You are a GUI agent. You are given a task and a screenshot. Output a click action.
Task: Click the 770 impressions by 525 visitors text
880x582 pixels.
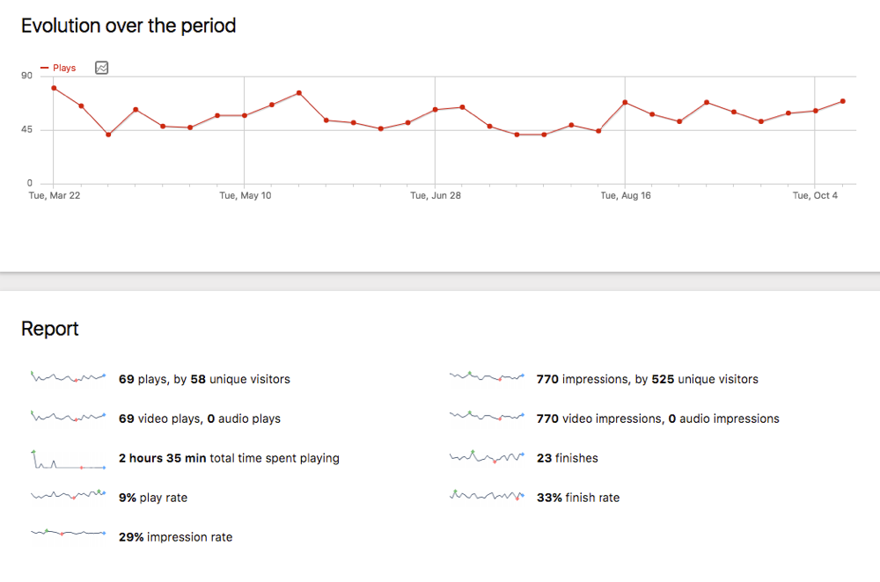tap(647, 379)
